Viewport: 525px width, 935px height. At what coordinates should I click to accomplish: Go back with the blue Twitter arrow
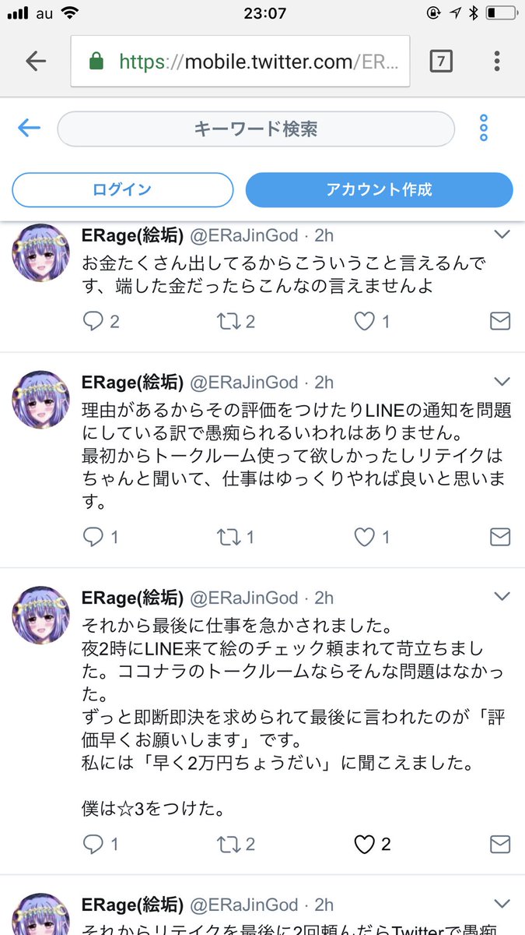29,128
